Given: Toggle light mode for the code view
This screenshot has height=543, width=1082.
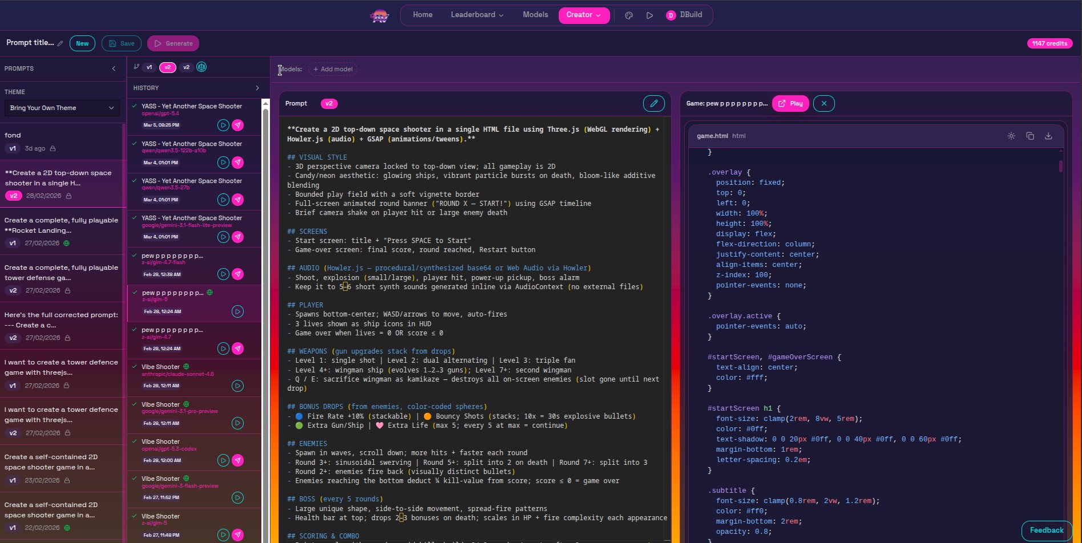Looking at the screenshot, I should 1011,136.
